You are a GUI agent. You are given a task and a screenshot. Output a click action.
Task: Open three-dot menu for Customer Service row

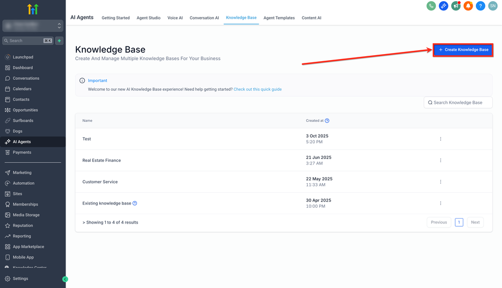click(x=440, y=182)
